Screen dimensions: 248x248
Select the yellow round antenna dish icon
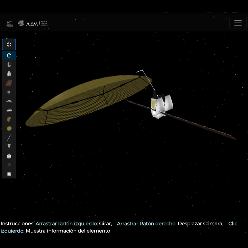9,129
